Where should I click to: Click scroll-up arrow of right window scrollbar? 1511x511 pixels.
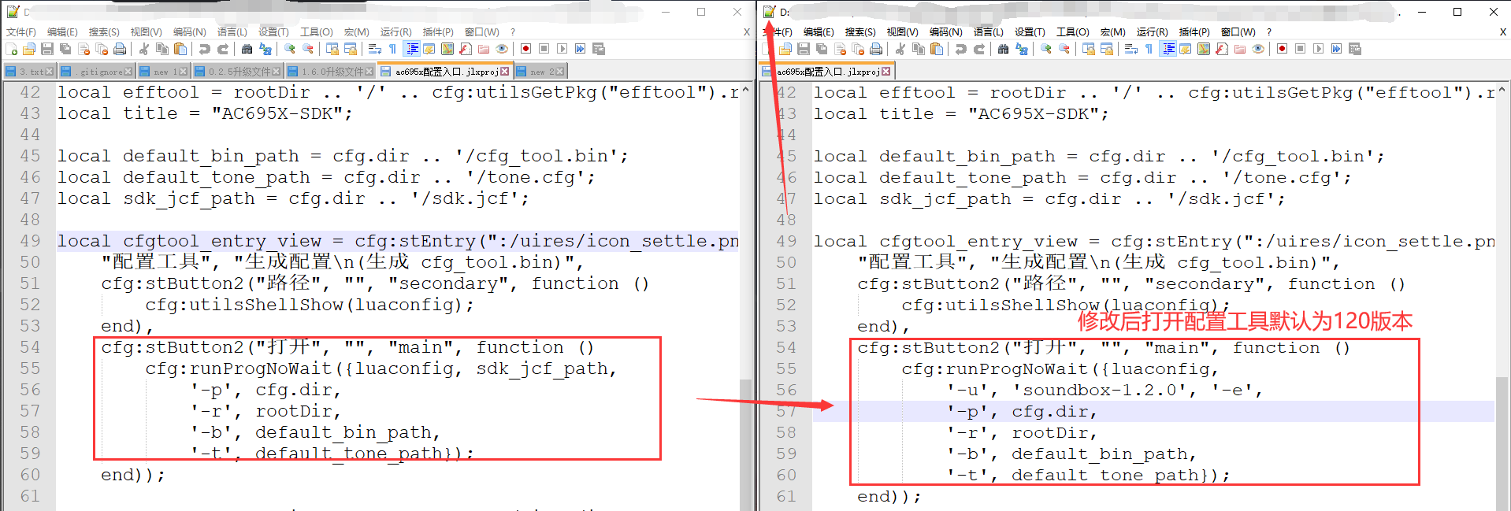coord(1502,91)
